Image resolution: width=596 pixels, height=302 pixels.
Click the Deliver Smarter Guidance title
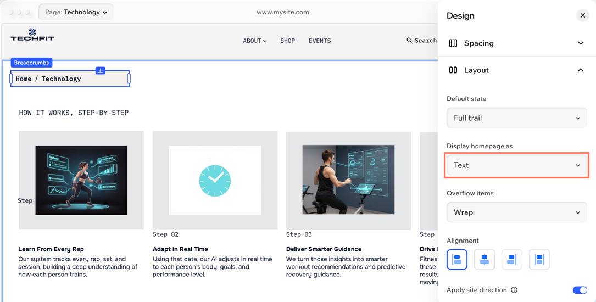[324, 249]
